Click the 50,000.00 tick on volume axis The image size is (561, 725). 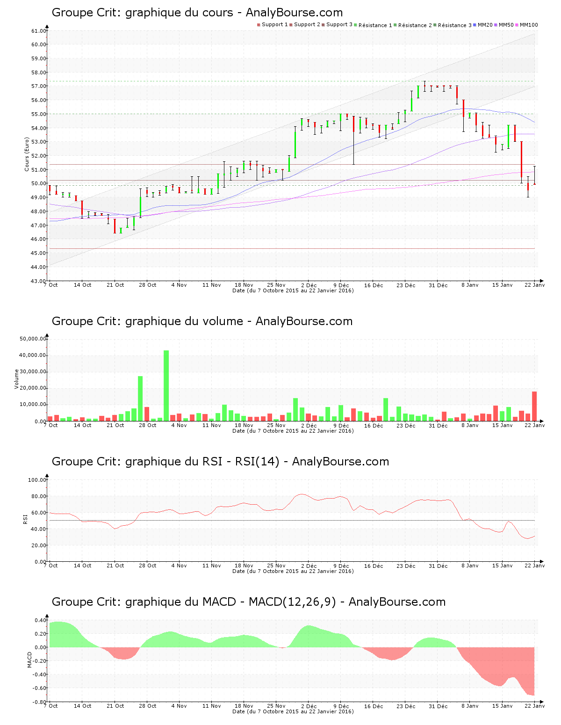tap(33, 339)
